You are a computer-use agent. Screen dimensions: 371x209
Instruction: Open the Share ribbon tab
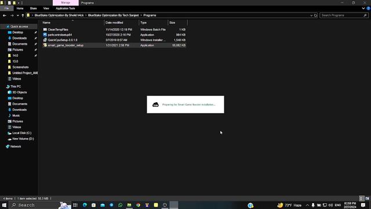point(34,8)
